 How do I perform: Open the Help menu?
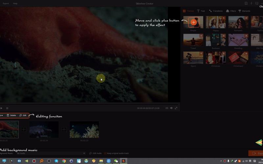tap(15, 4)
